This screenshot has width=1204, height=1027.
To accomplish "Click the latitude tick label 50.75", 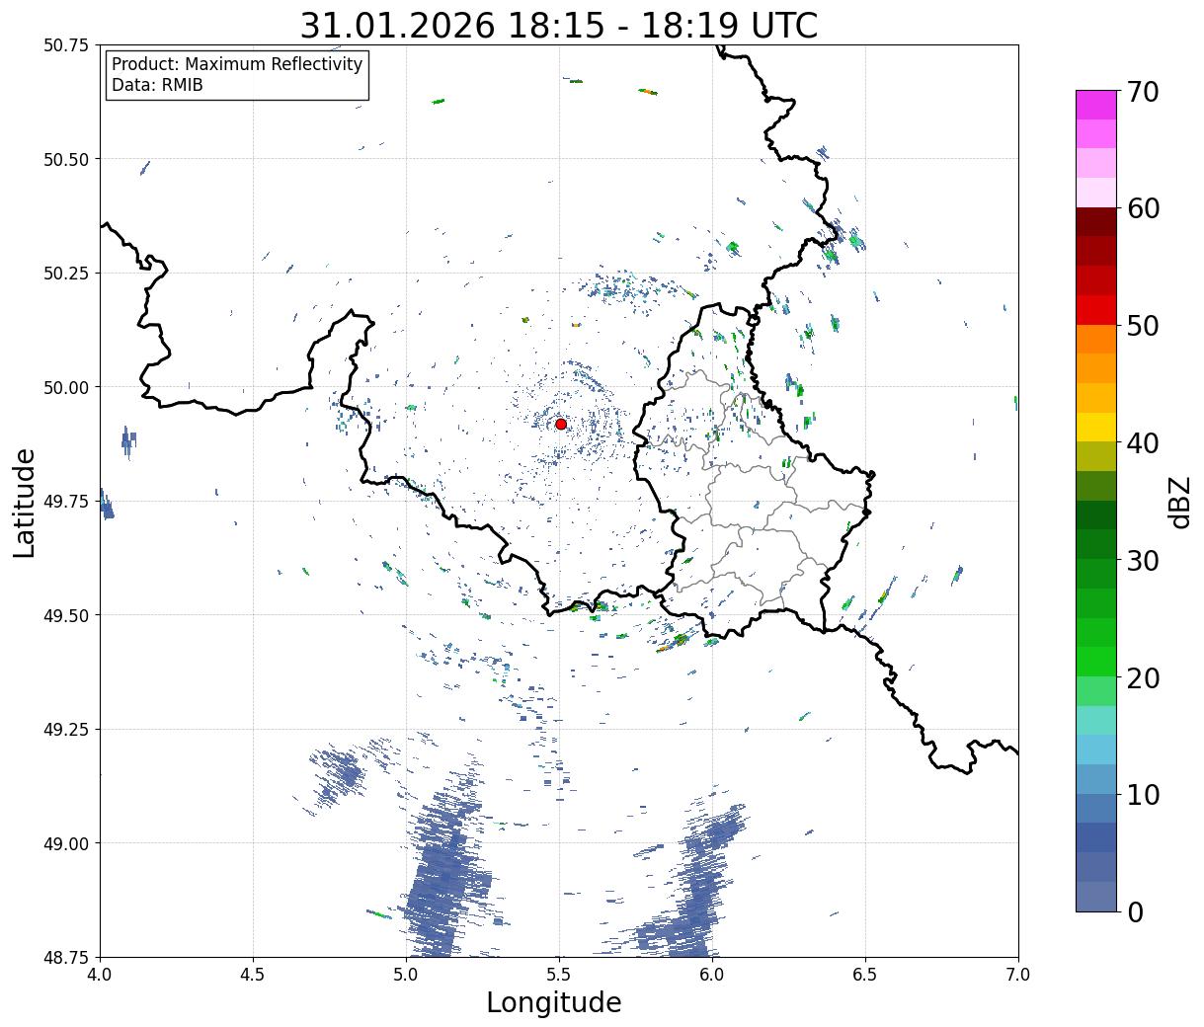I will coord(66,45).
